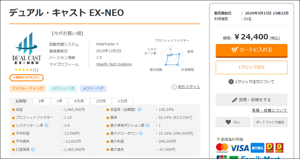This screenshot has height=159, width=300.
Task: Click the question icon beside 取引スタイル
Action: 174,87
